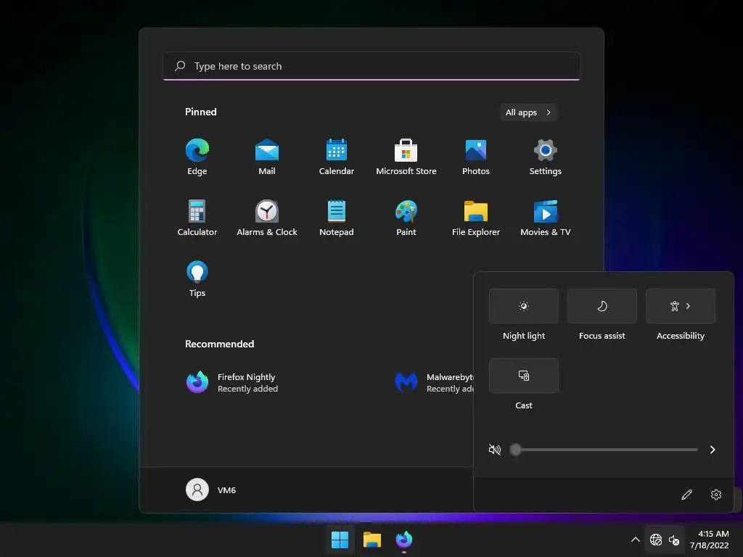Click the network globe icon in system tray
This screenshot has height=557, width=743.
656,540
